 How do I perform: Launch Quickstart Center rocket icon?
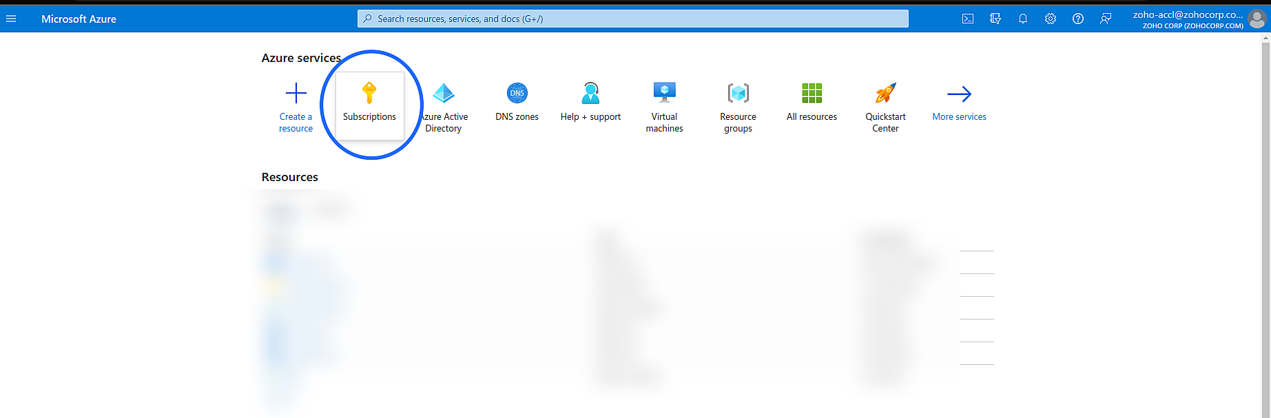[x=885, y=94]
